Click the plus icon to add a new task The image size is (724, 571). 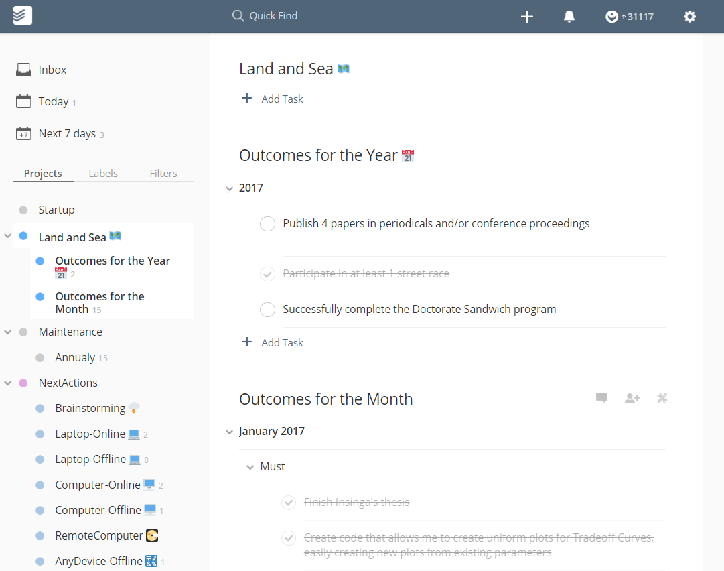[x=527, y=16]
